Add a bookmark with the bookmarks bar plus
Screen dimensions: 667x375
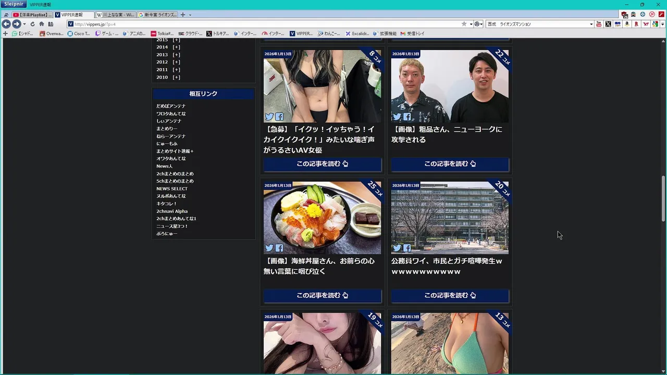pos(5,33)
